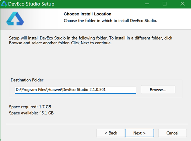Select the Space available 45.1 GB text
This screenshot has height=141, width=191.
31,113
